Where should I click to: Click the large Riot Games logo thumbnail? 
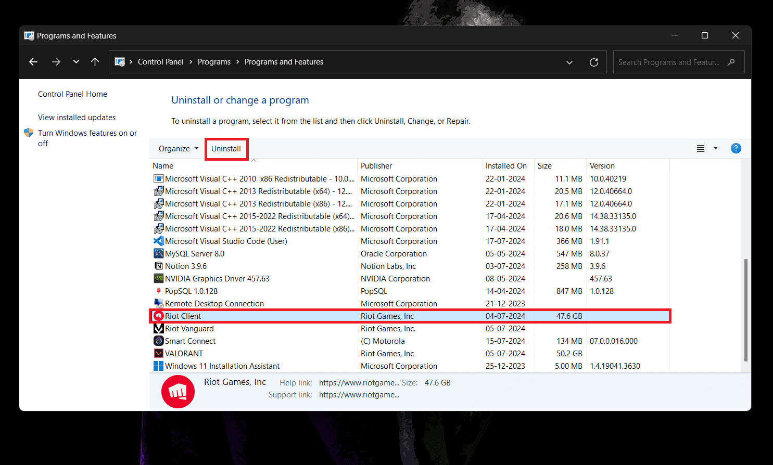[x=178, y=391]
